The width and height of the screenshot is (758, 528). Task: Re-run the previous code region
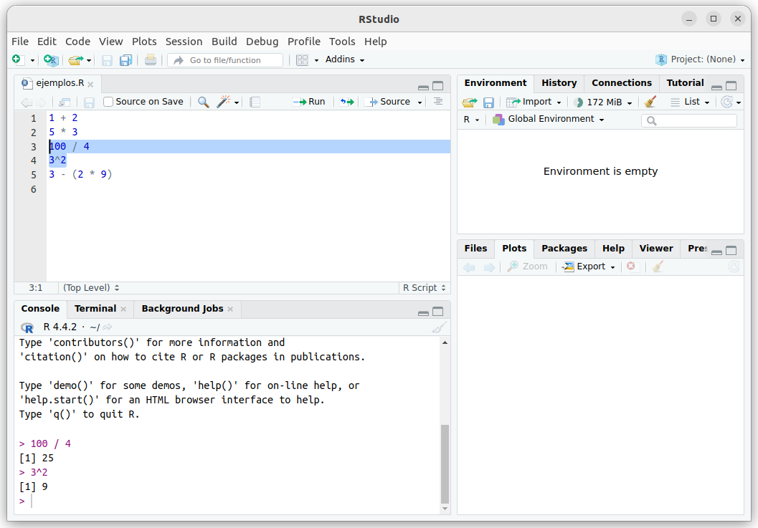346,102
